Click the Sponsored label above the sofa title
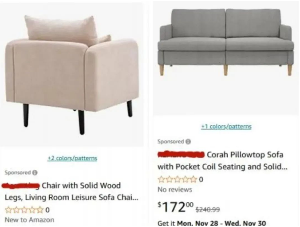This screenshot has height=227, width=300. coord(170,142)
